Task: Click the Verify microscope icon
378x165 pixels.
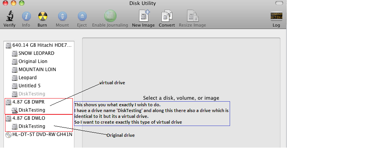Action: (9, 16)
